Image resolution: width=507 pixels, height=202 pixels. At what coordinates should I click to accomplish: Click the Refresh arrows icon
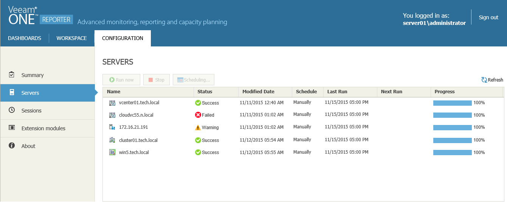(x=484, y=80)
